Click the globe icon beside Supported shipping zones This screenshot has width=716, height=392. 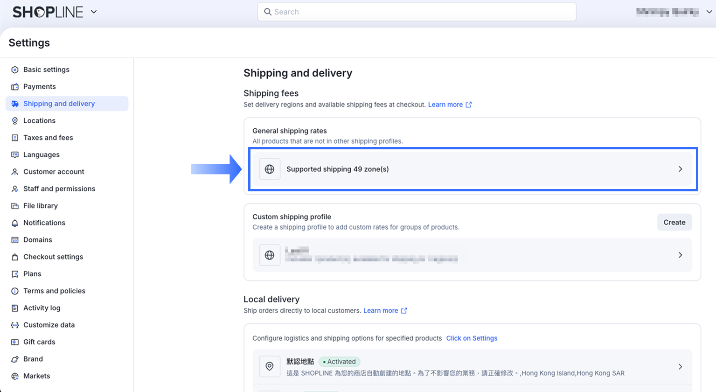point(270,169)
